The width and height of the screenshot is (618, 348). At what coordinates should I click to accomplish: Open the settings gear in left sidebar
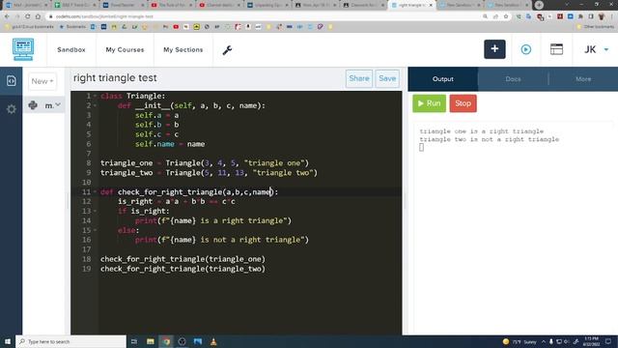point(11,109)
